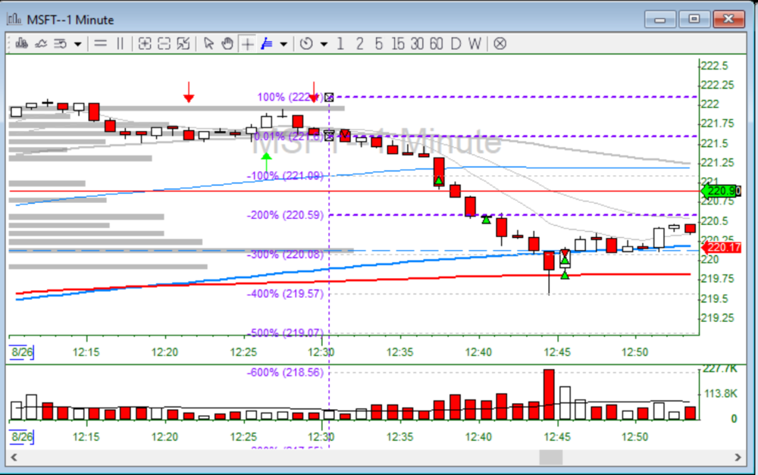Toggle pause chart updates
This screenshot has width=758, height=475.
tap(119, 43)
